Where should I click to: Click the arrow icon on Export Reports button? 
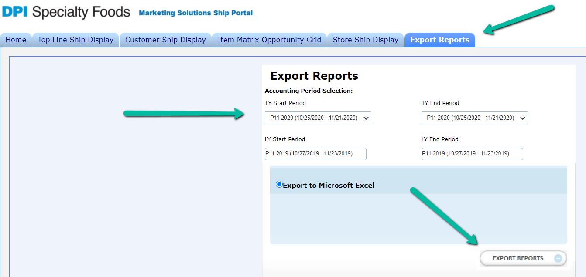click(x=558, y=258)
